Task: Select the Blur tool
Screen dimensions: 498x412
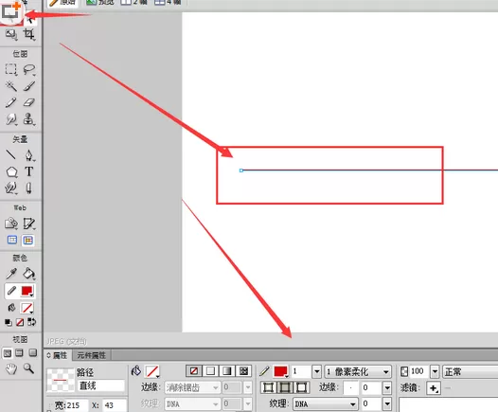Action: coord(11,119)
